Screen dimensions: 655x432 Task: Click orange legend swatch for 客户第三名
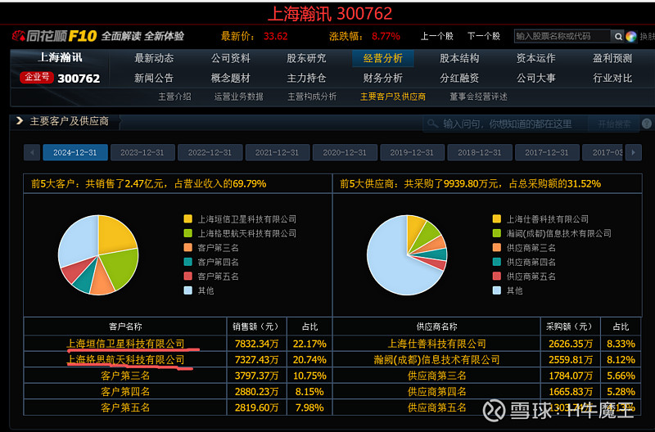click(x=188, y=248)
